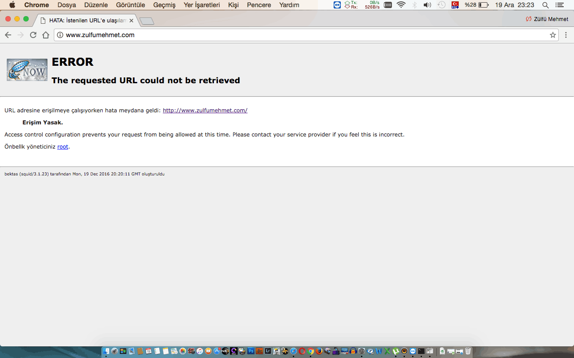Image resolution: width=574 pixels, height=358 pixels.
Task: Open the Yardım menu
Action: (289, 5)
